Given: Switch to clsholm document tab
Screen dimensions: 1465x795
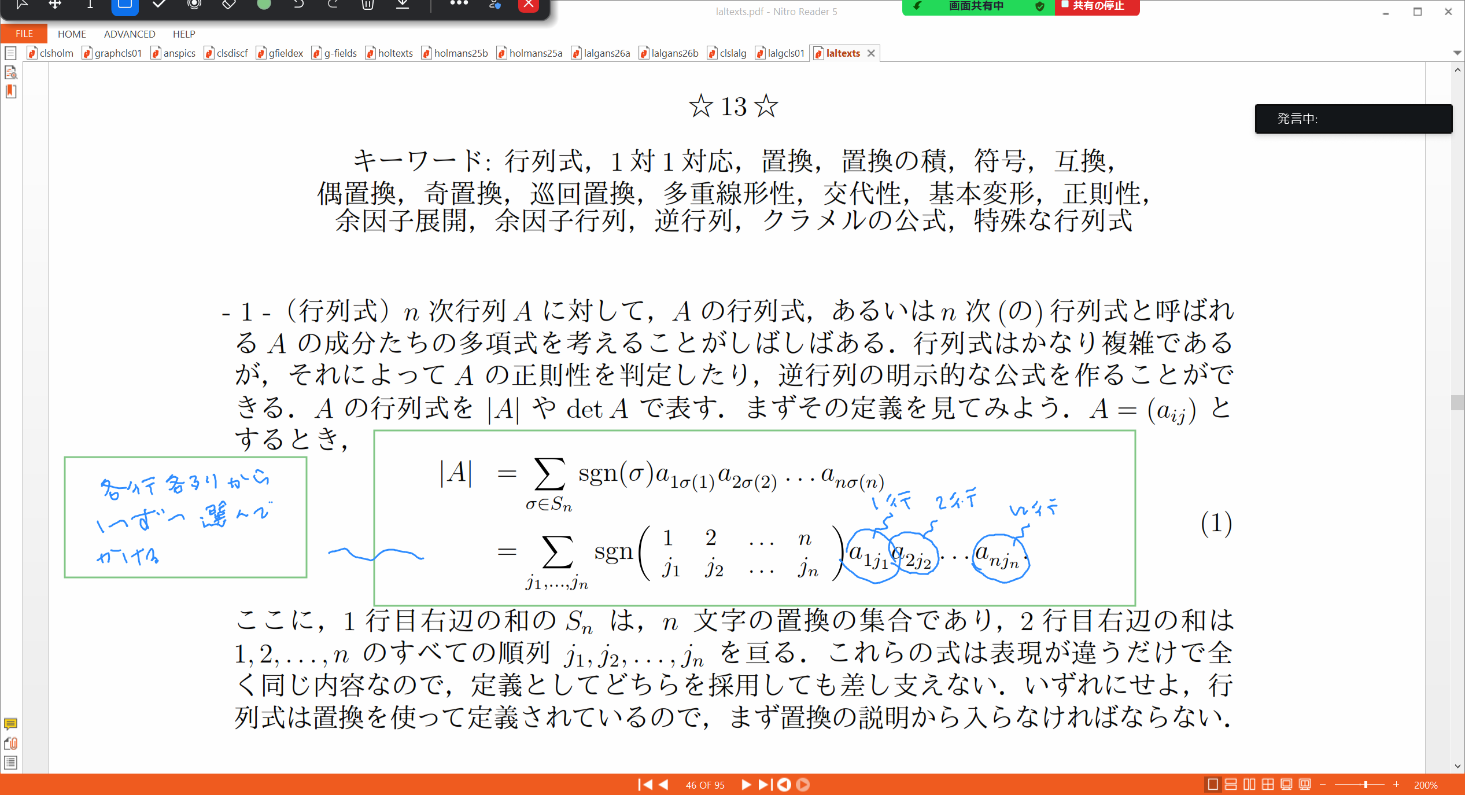Looking at the screenshot, I should tap(51, 53).
